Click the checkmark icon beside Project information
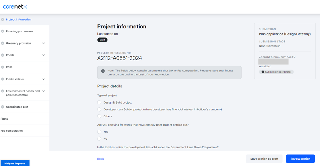320x166 pixels. pyautogui.click(x=3, y=19)
